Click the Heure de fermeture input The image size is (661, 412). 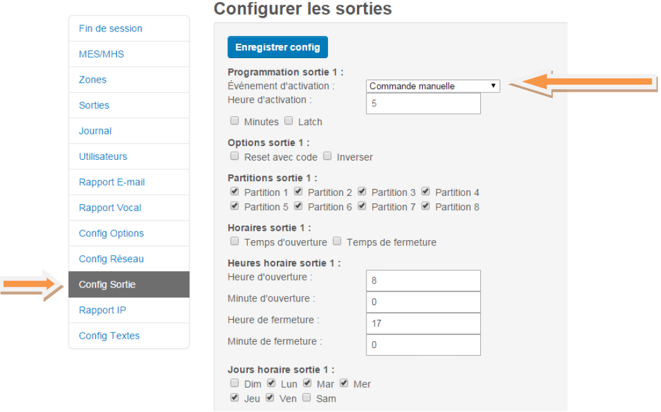(x=423, y=324)
